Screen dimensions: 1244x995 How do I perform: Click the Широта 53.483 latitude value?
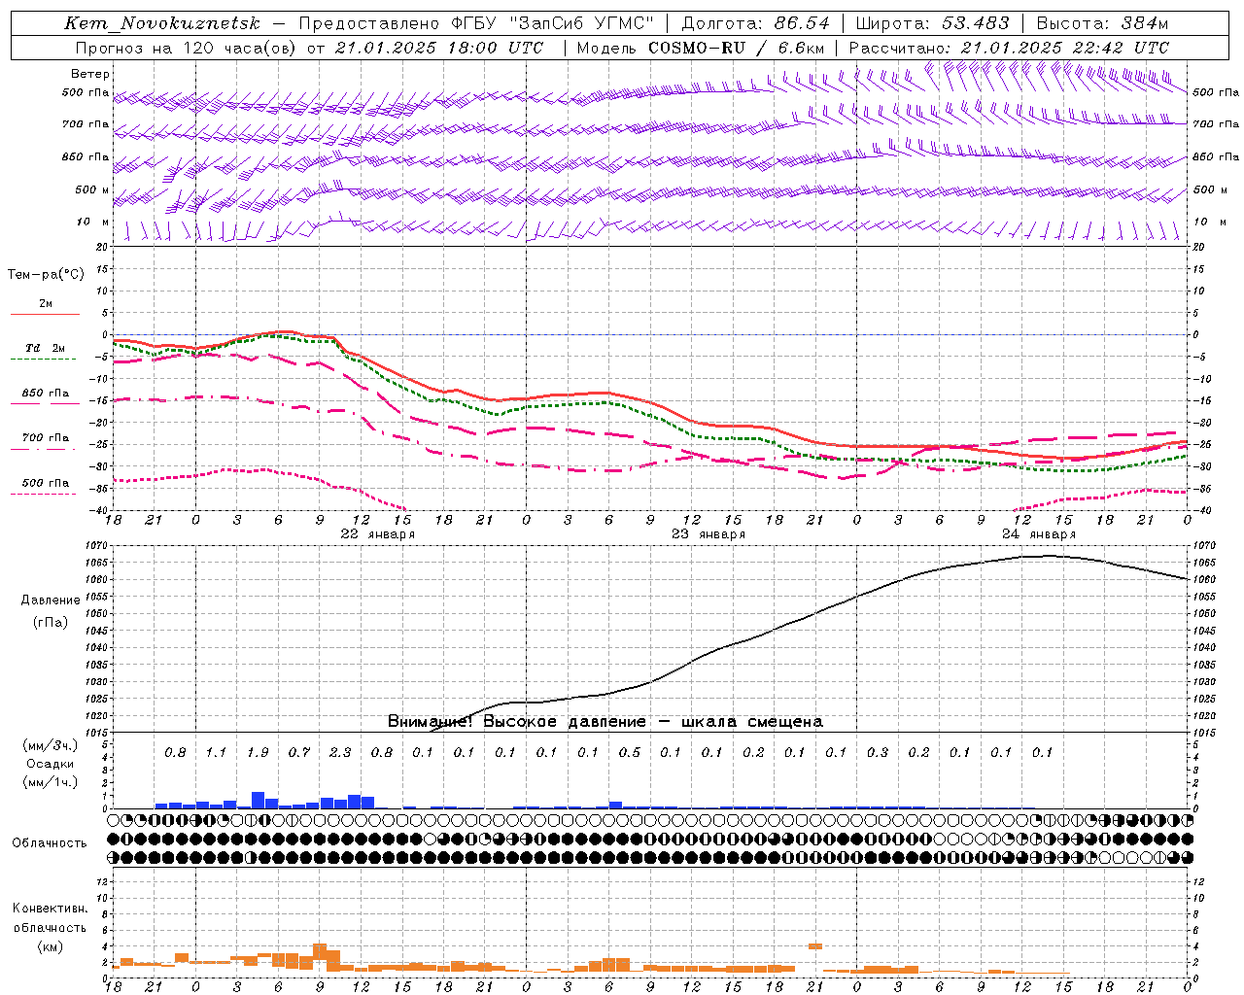[x=933, y=23]
